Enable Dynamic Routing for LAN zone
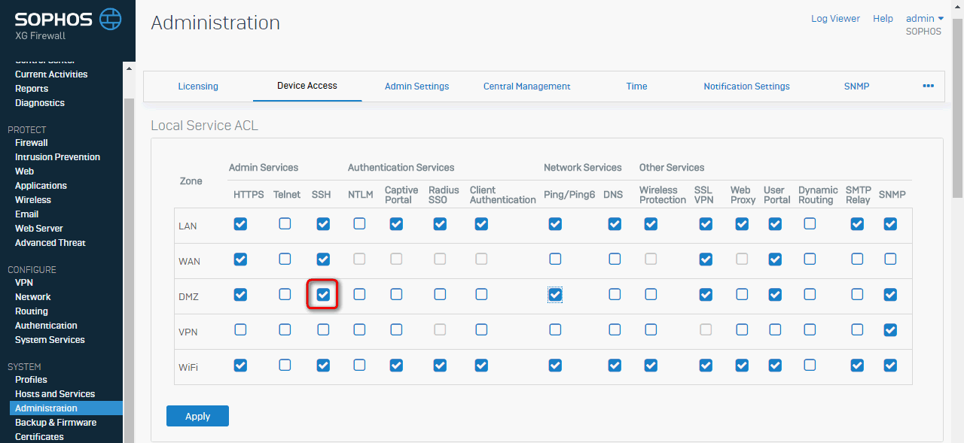Screen dimensions: 964x443 coord(810,223)
